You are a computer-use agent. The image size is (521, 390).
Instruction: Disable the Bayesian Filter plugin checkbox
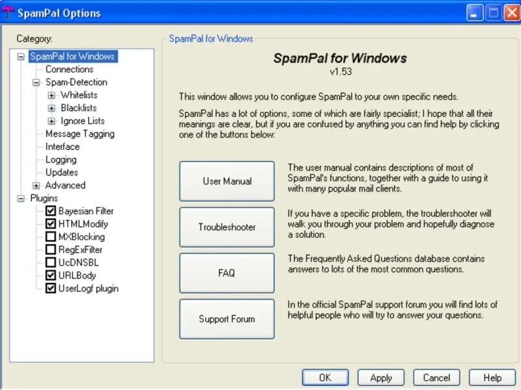(51, 211)
